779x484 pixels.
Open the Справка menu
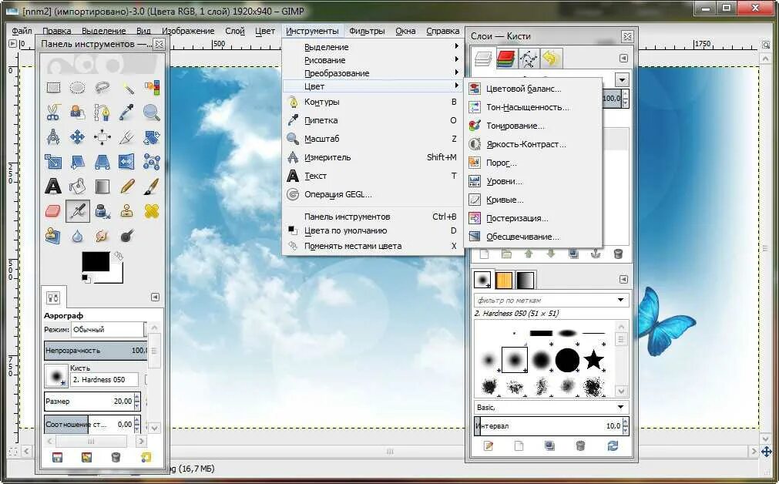pyautogui.click(x=442, y=31)
